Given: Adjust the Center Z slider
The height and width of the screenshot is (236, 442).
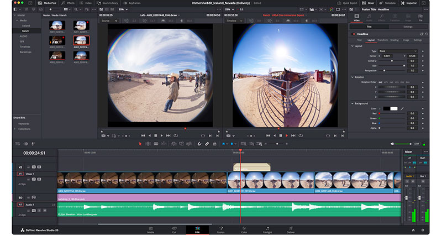Looking at the screenshot, I should click(392, 61).
